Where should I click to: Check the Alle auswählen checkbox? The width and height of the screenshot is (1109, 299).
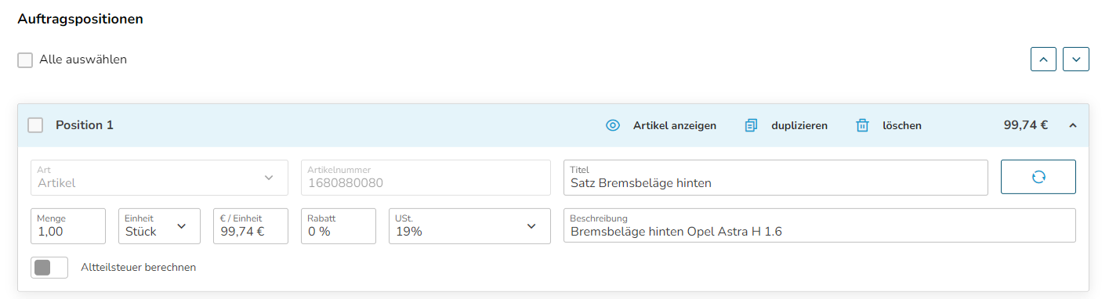pyautogui.click(x=25, y=60)
